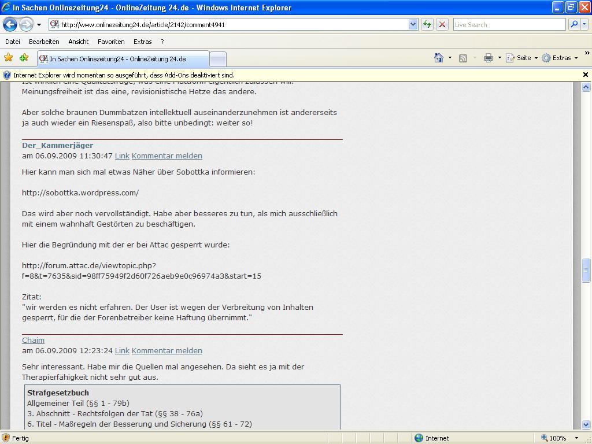Click the Strafgesetzbuch heading in quote box
This screenshot has height=444, width=592.
(58, 393)
